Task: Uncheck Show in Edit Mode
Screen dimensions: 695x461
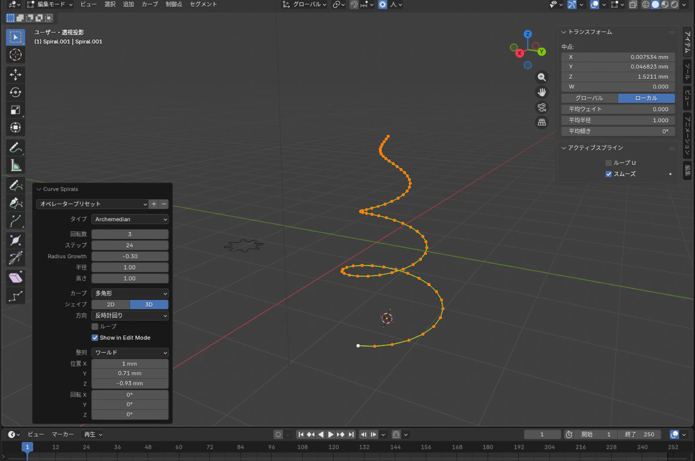Action: click(x=95, y=338)
